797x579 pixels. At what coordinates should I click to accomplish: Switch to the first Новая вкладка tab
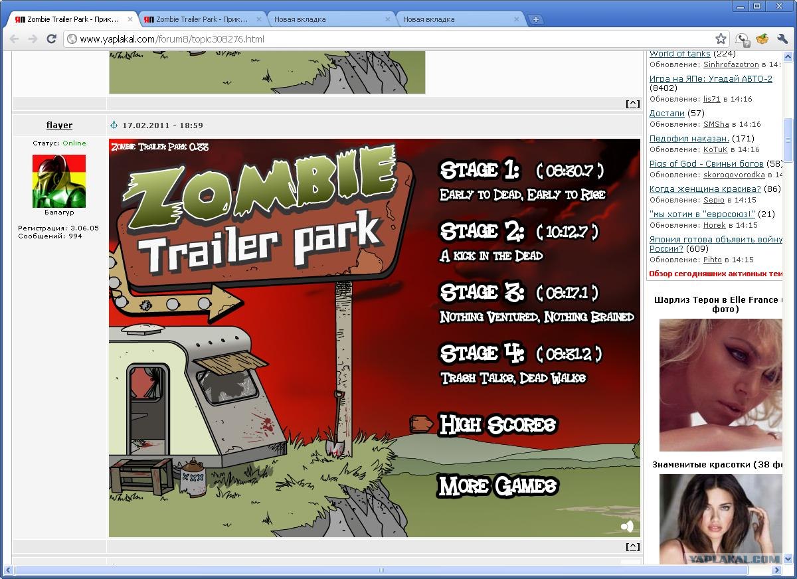(325, 19)
